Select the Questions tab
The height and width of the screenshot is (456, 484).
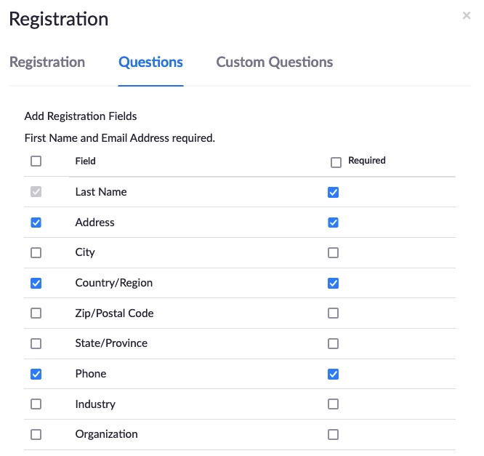[150, 63]
